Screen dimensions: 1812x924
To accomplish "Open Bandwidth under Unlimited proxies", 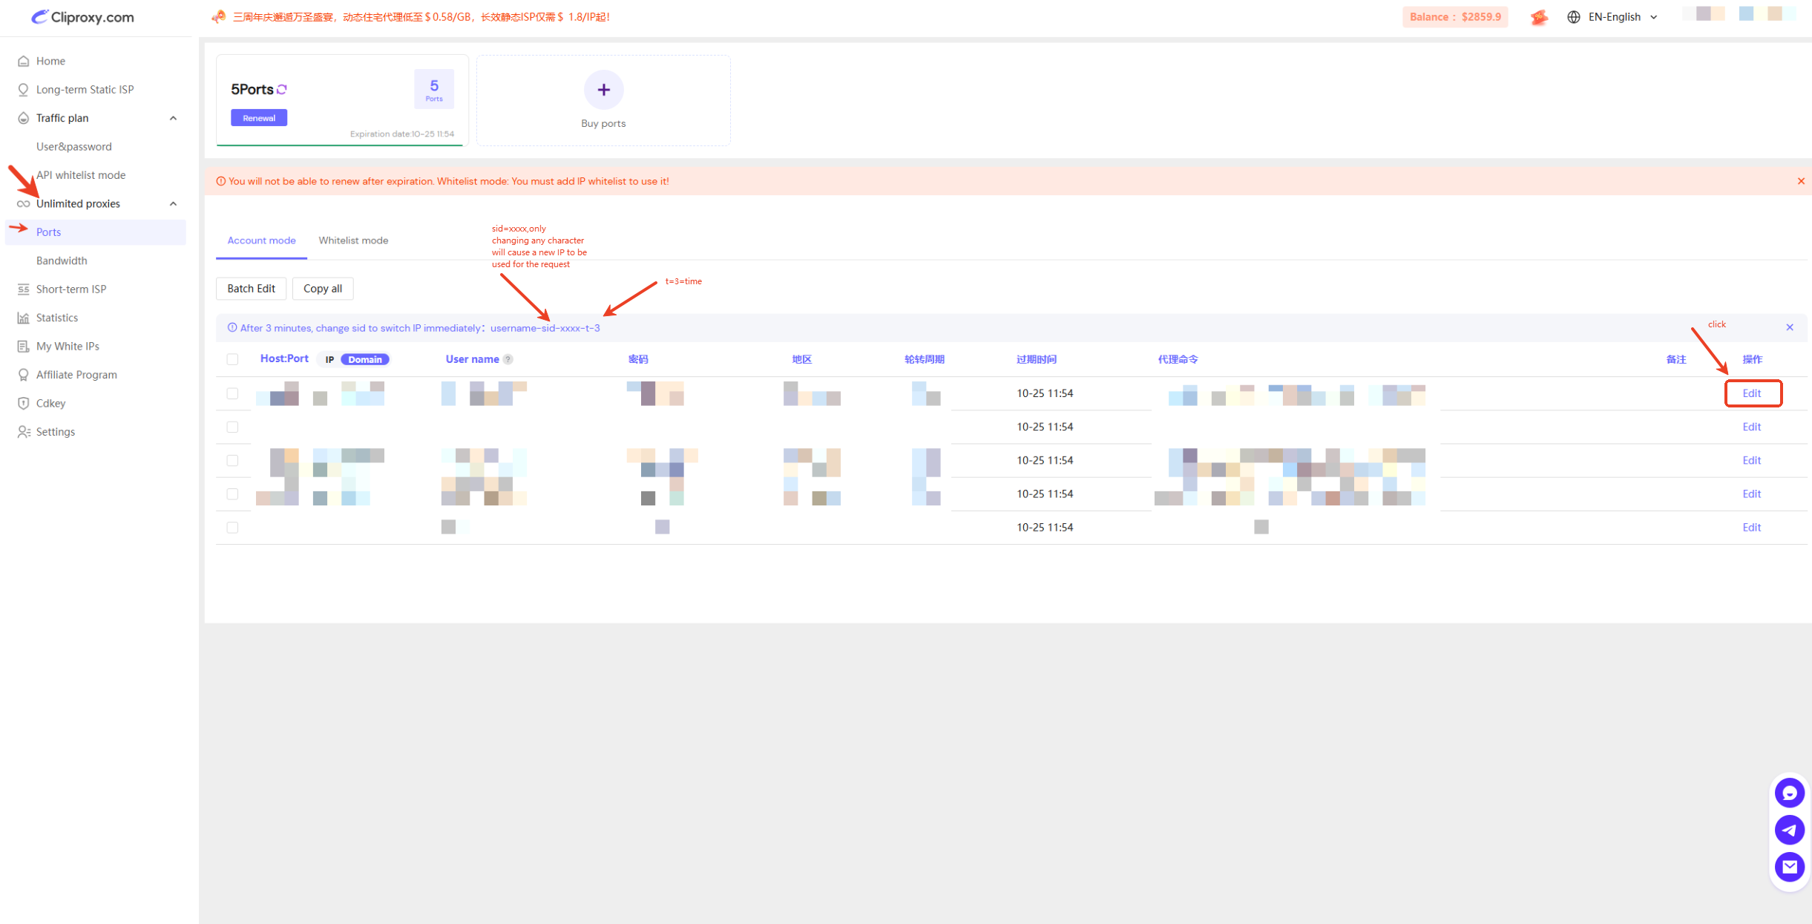I will [x=62, y=261].
